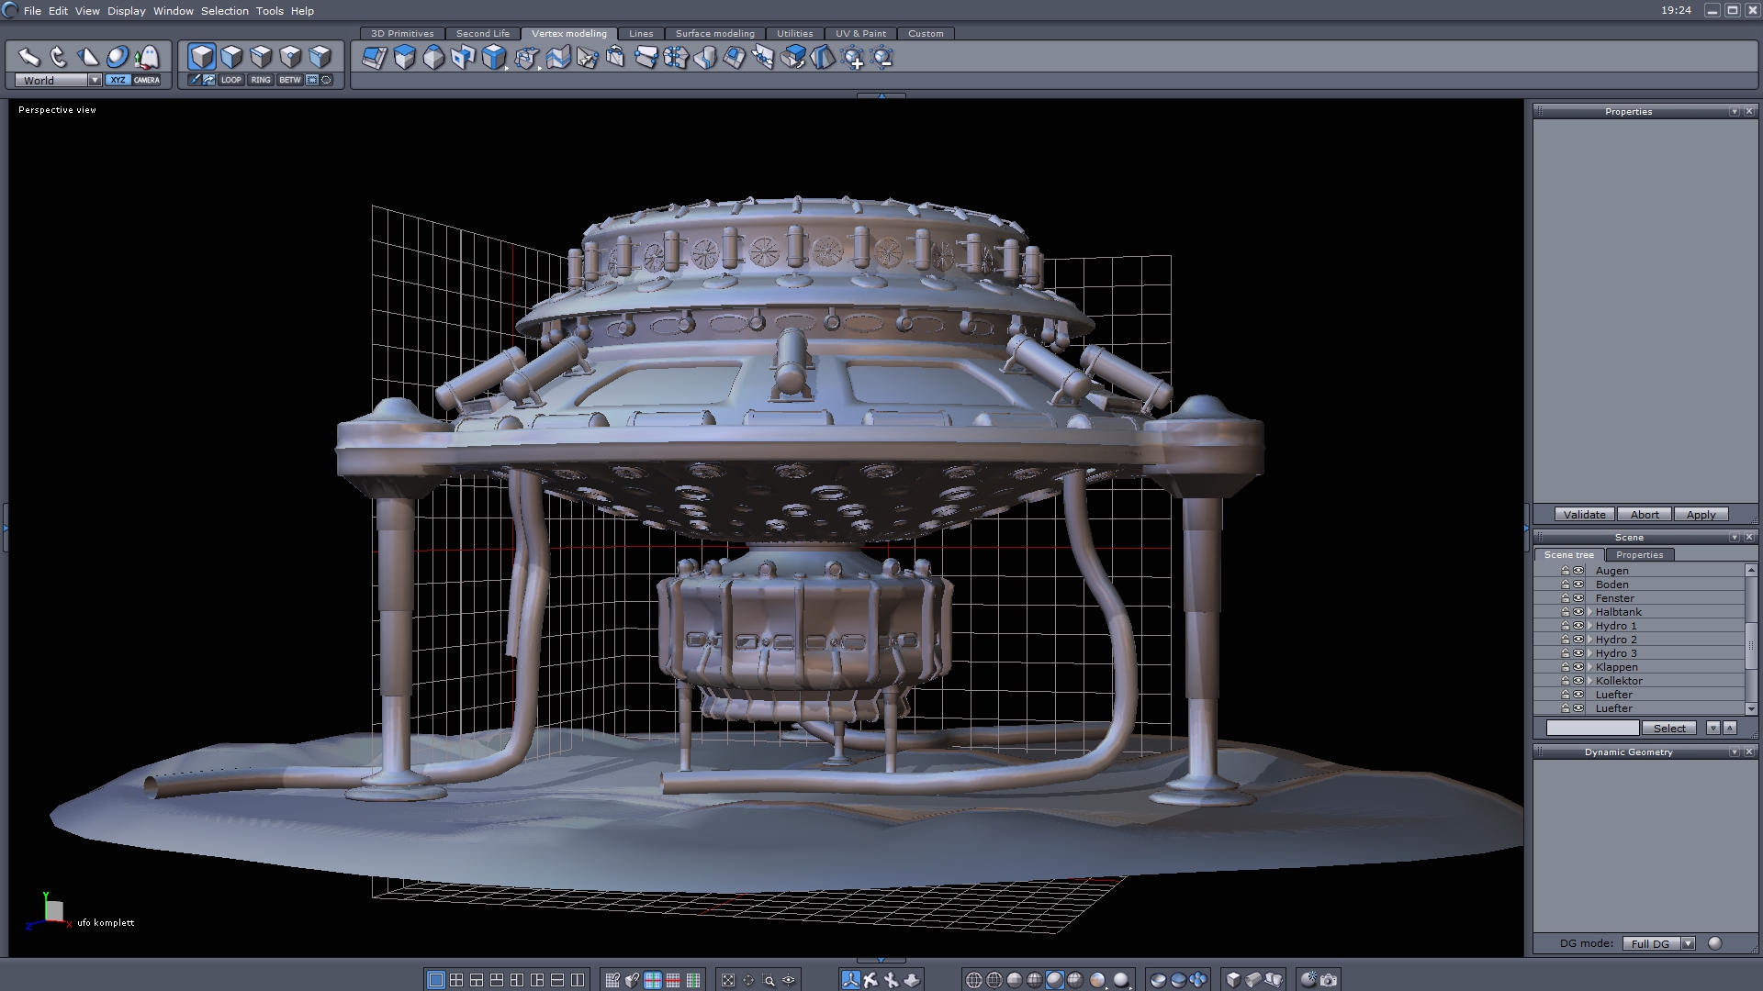Hide the Boden object with eye icon
This screenshot has width=1763, height=991.
click(1578, 585)
